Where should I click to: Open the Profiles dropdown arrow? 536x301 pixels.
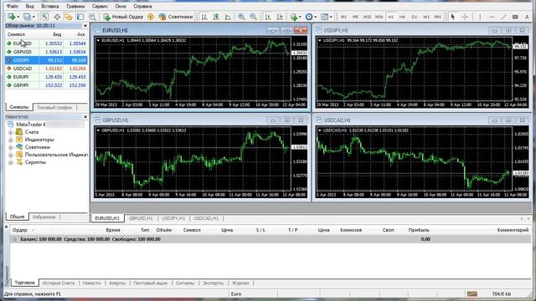pyautogui.click(x=33, y=17)
